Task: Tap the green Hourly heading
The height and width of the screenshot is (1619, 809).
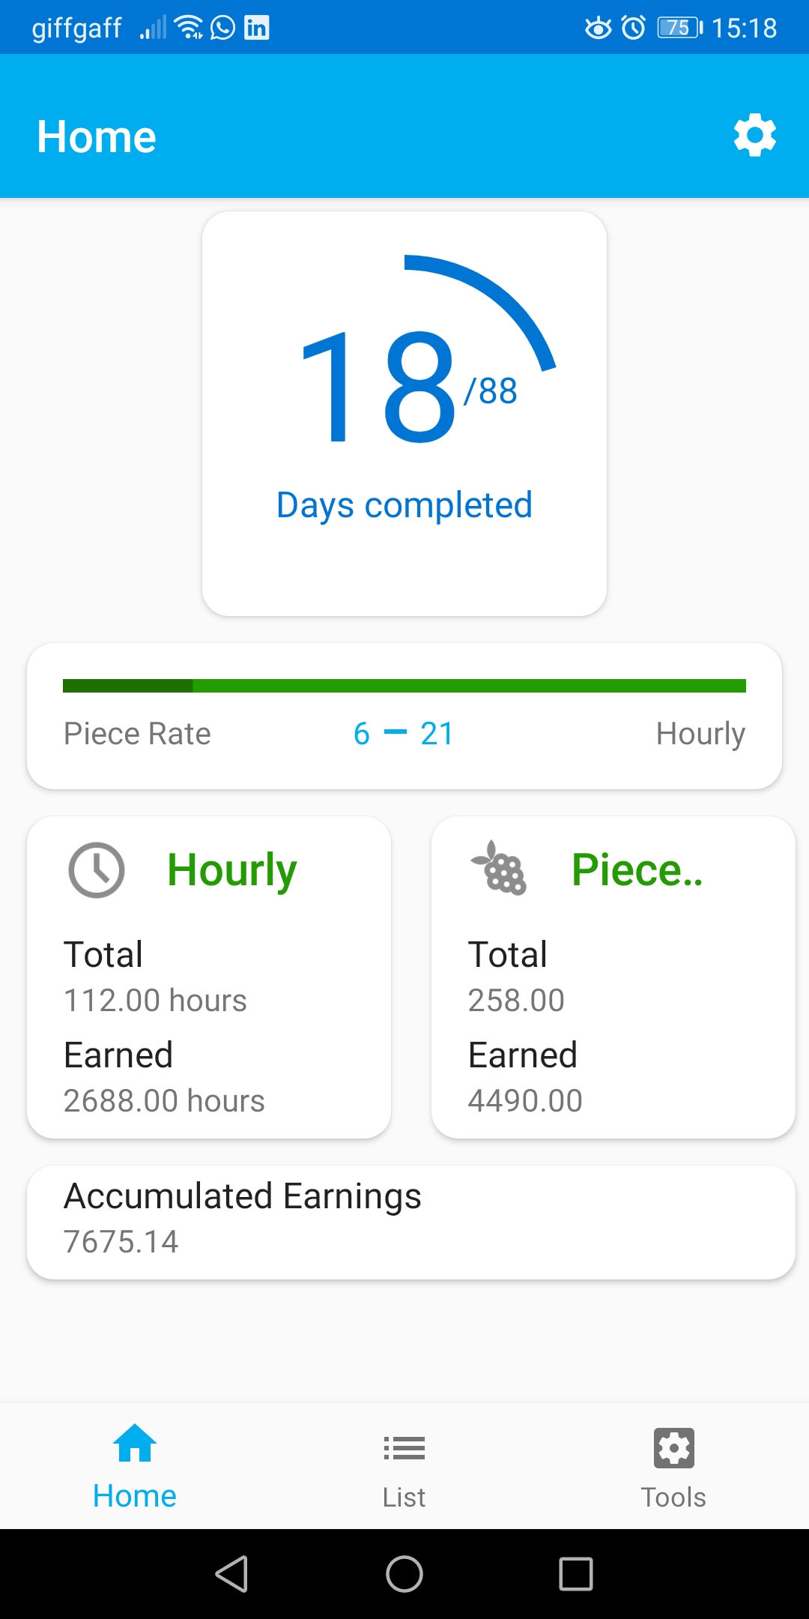Action: pyautogui.click(x=232, y=870)
